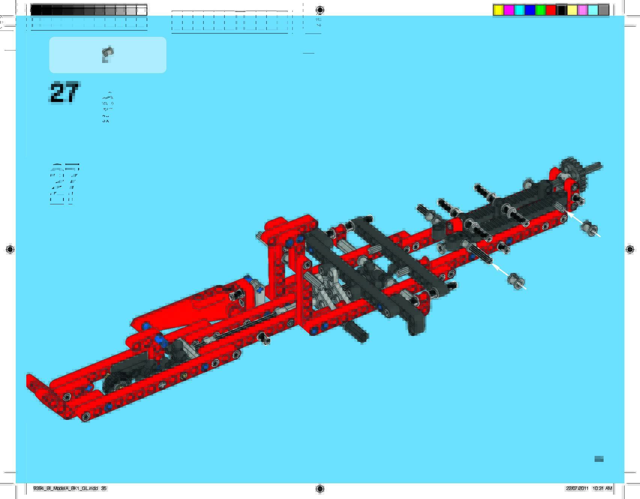Click the upper-right loose gray bushing piece
This screenshot has height=499, width=640.
(x=589, y=228)
